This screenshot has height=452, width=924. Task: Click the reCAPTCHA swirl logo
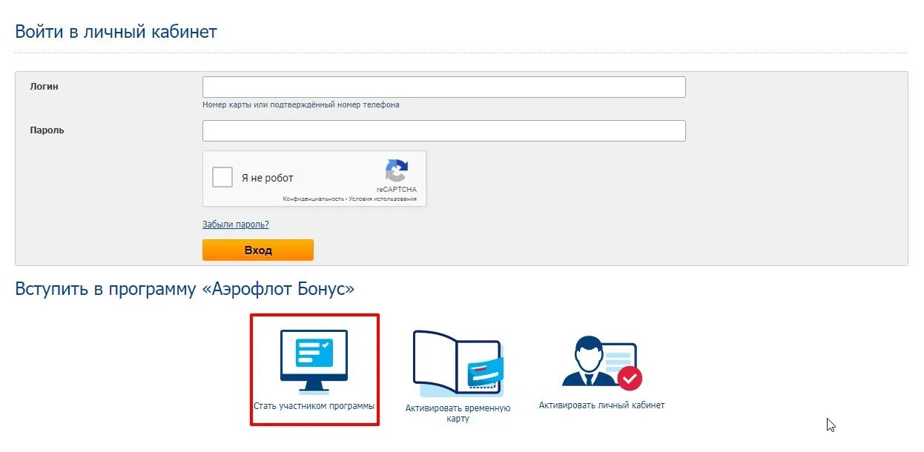[x=396, y=171]
